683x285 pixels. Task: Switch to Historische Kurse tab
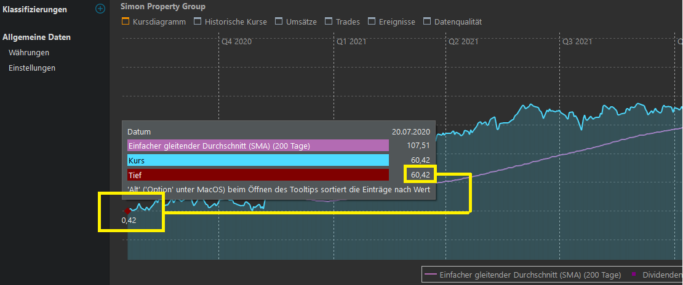coord(230,21)
